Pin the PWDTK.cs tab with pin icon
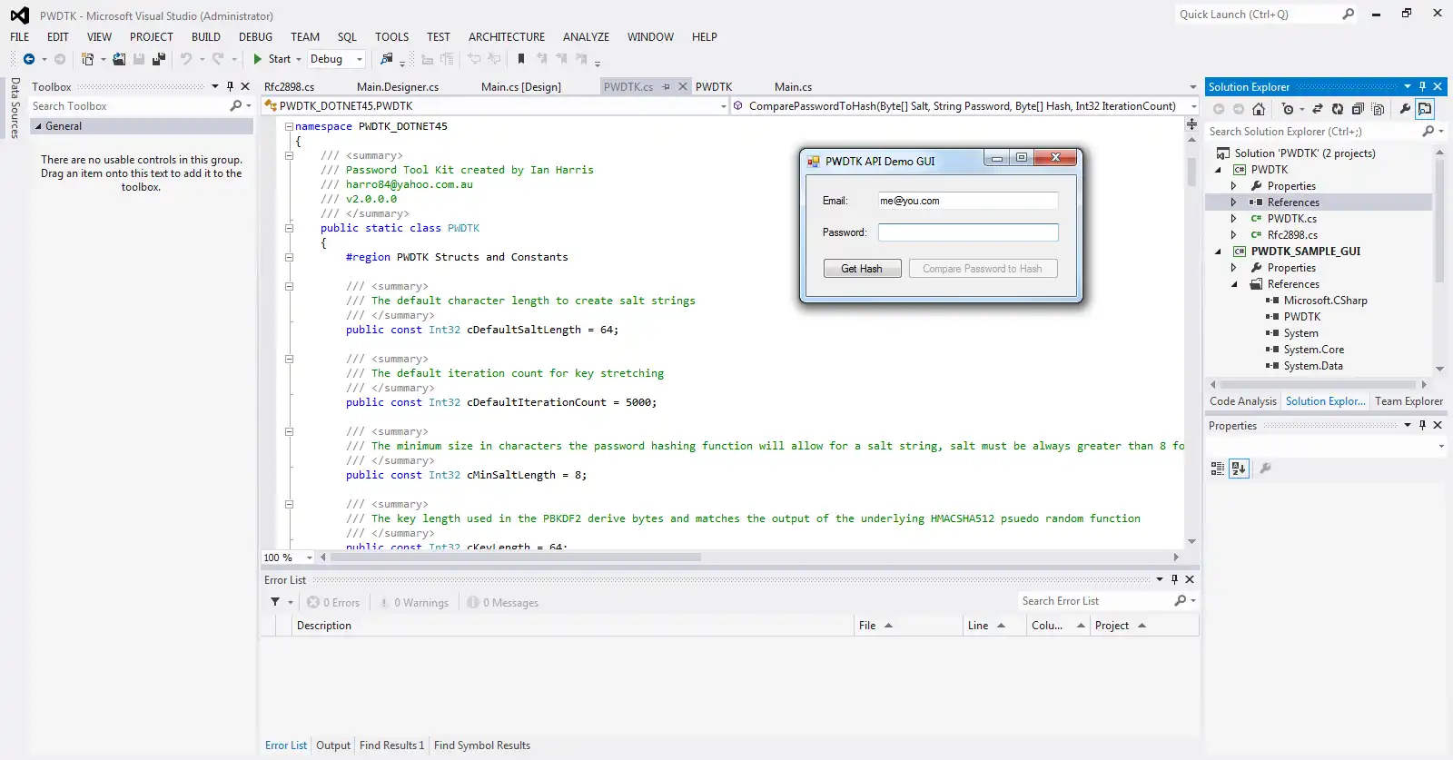The width and height of the screenshot is (1453, 760). pos(666,87)
